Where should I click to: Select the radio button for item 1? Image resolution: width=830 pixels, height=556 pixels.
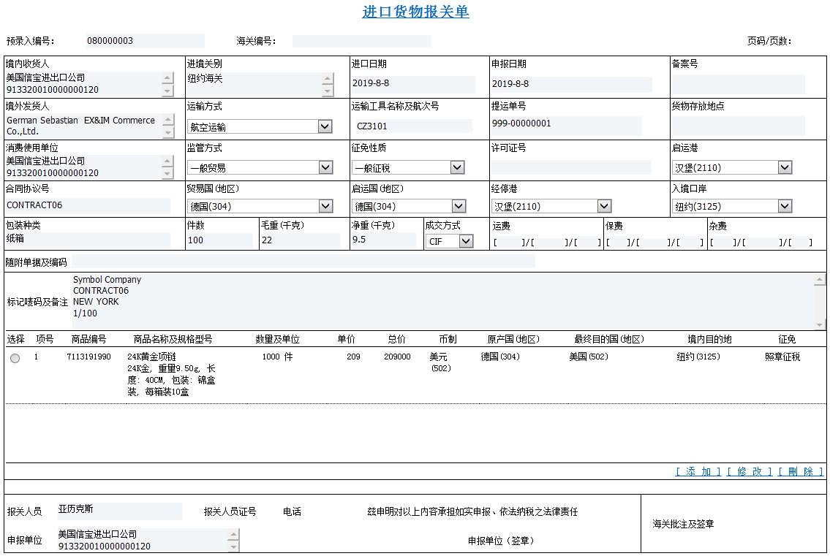pos(15,358)
